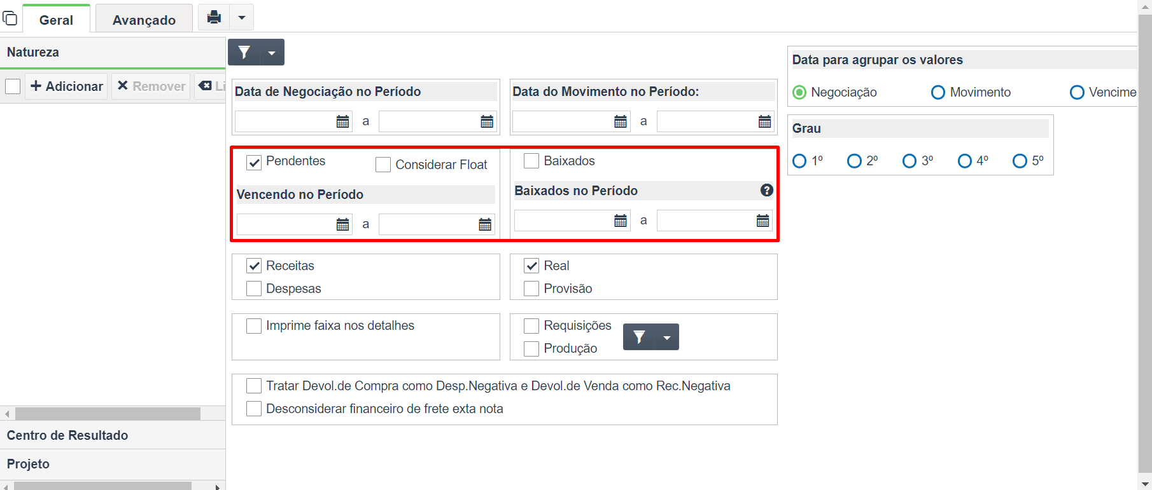Expand dropdown arrow beside Requisições filter

coord(667,337)
